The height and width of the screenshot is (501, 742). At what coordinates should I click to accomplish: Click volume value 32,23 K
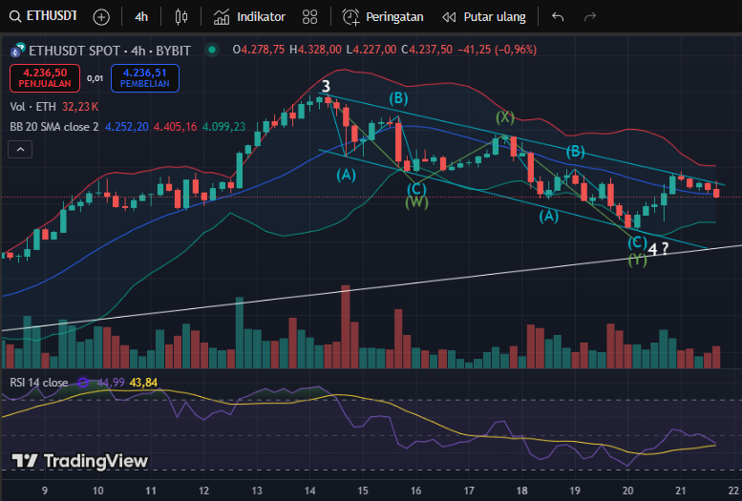tap(80, 107)
